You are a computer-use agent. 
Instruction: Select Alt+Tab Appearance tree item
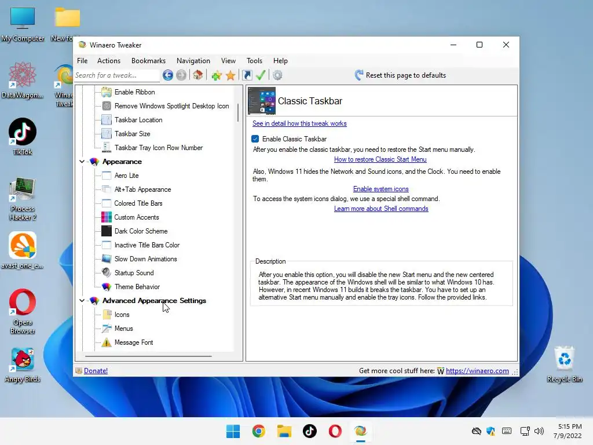142,189
